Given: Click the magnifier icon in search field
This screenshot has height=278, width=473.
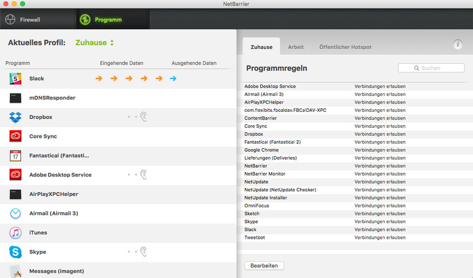Looking at the screenshot, I should coord(417,68).
